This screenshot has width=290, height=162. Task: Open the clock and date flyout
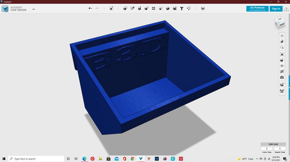(x=276, y=159)
